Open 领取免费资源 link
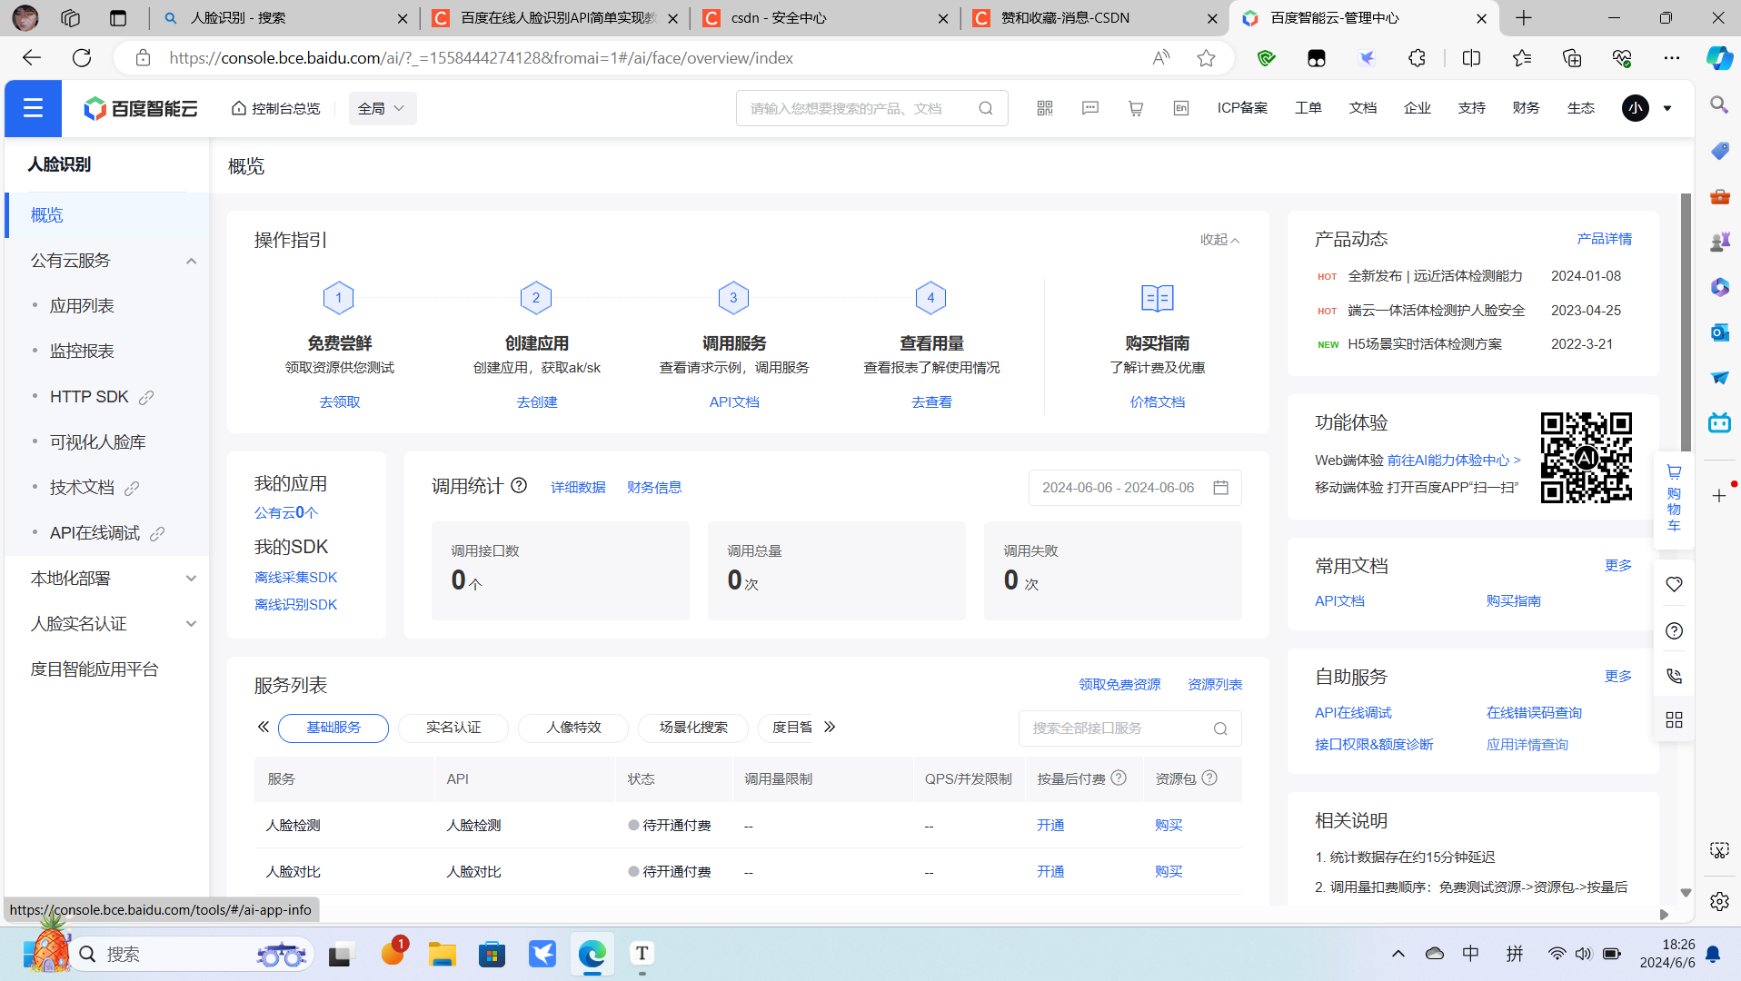The width and height of the screenshot is (1741, 981). [1119, 685]
